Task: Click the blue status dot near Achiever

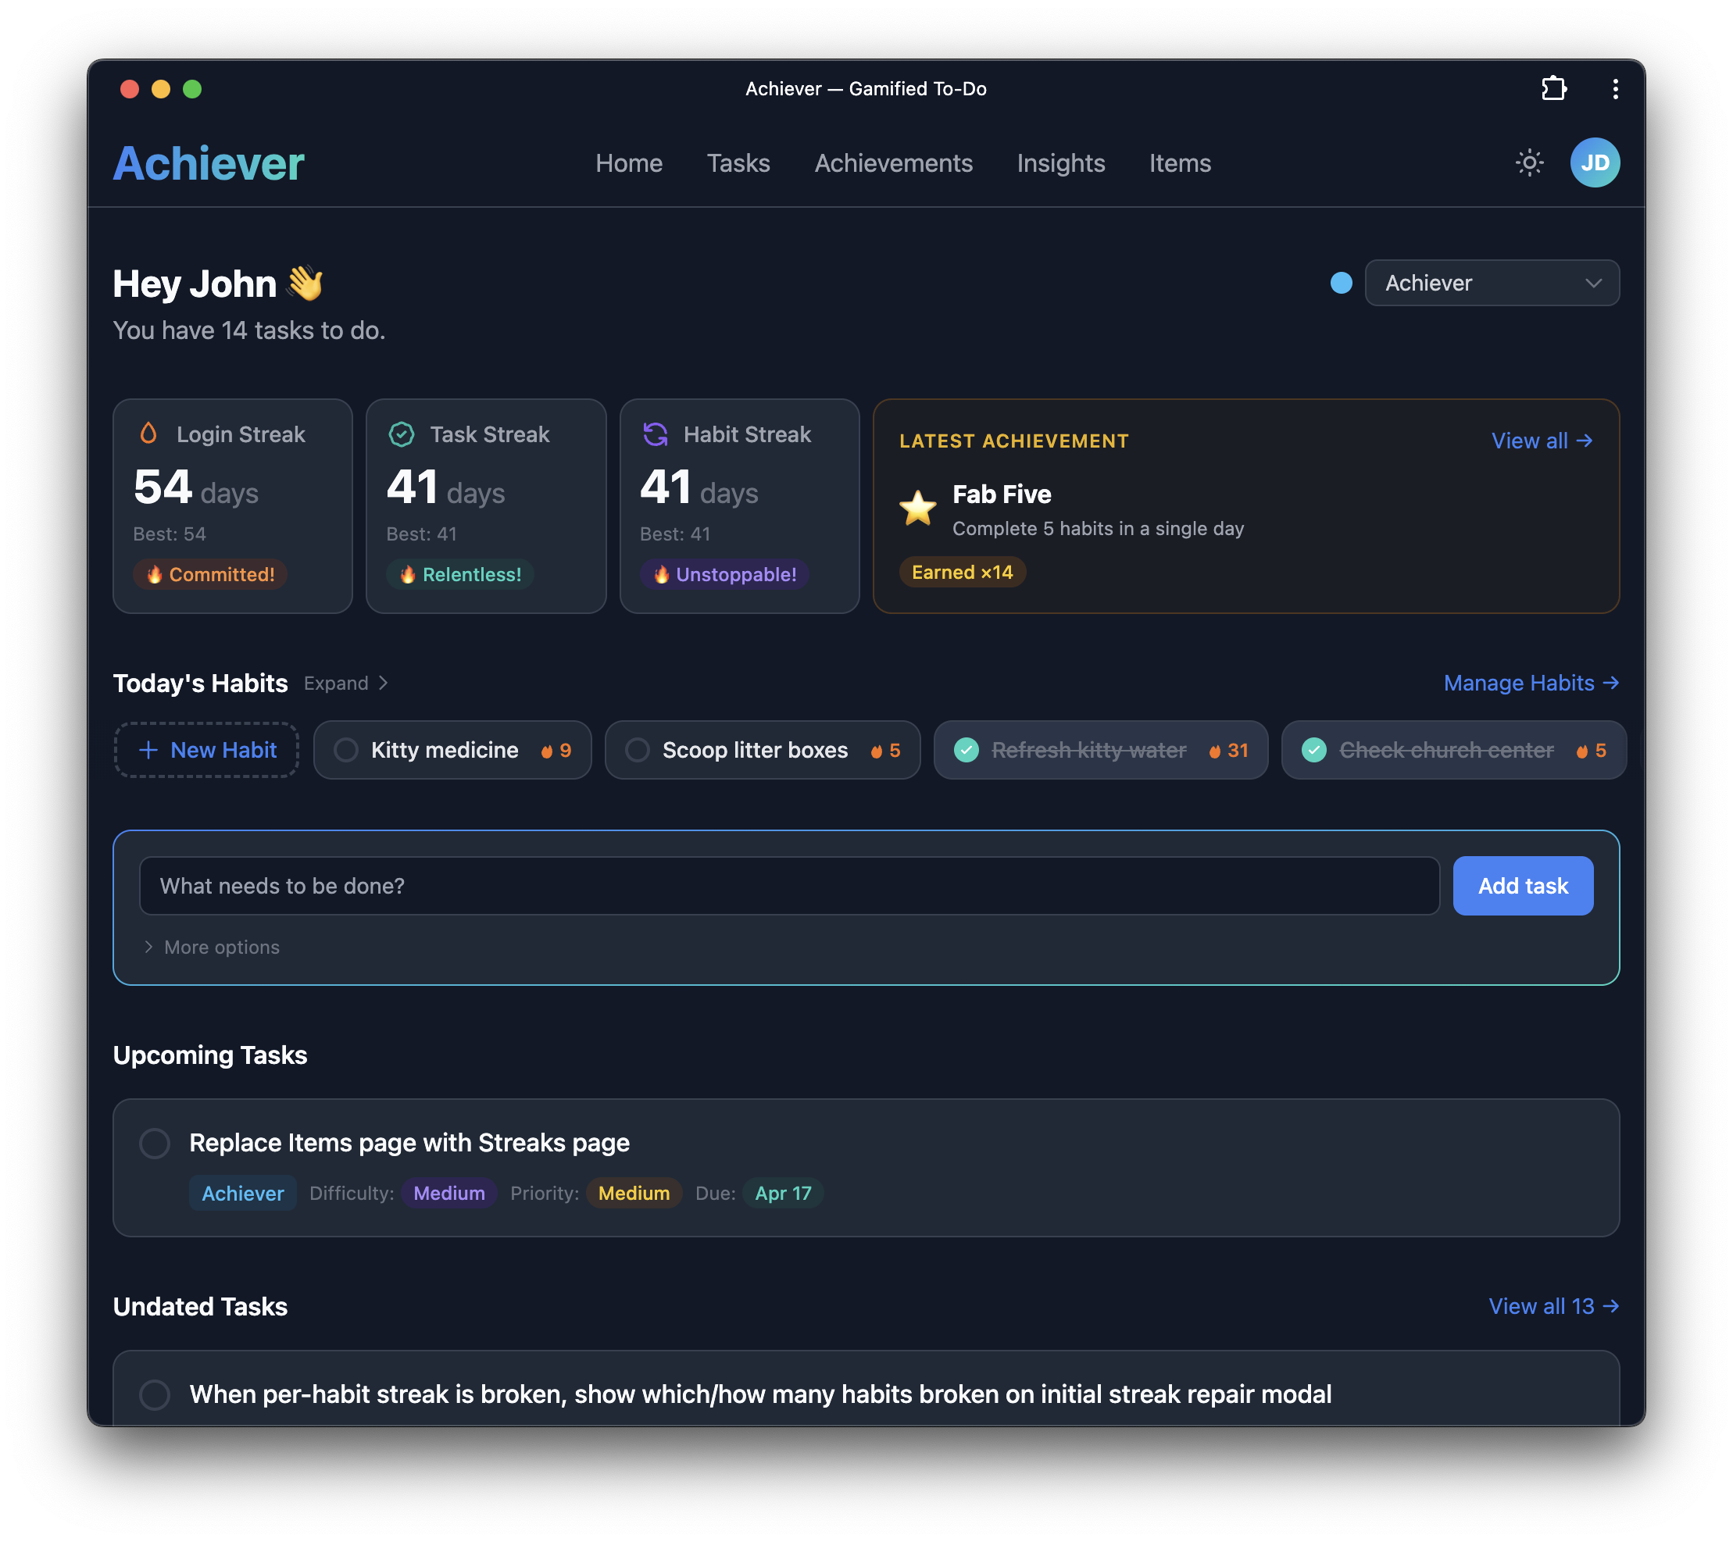Action: tap(1341, 283)
